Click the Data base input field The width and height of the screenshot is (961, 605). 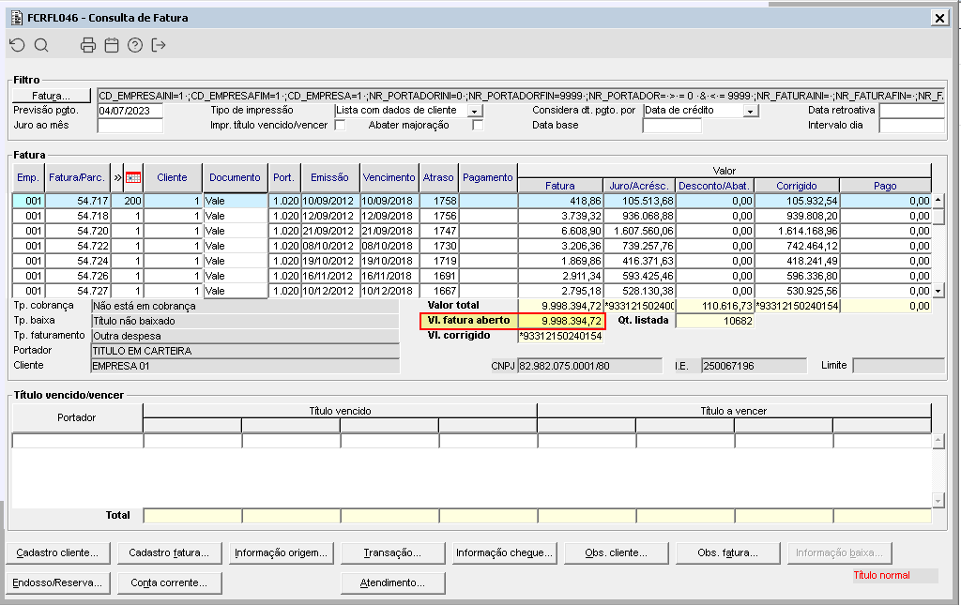(x=672, y=126)
